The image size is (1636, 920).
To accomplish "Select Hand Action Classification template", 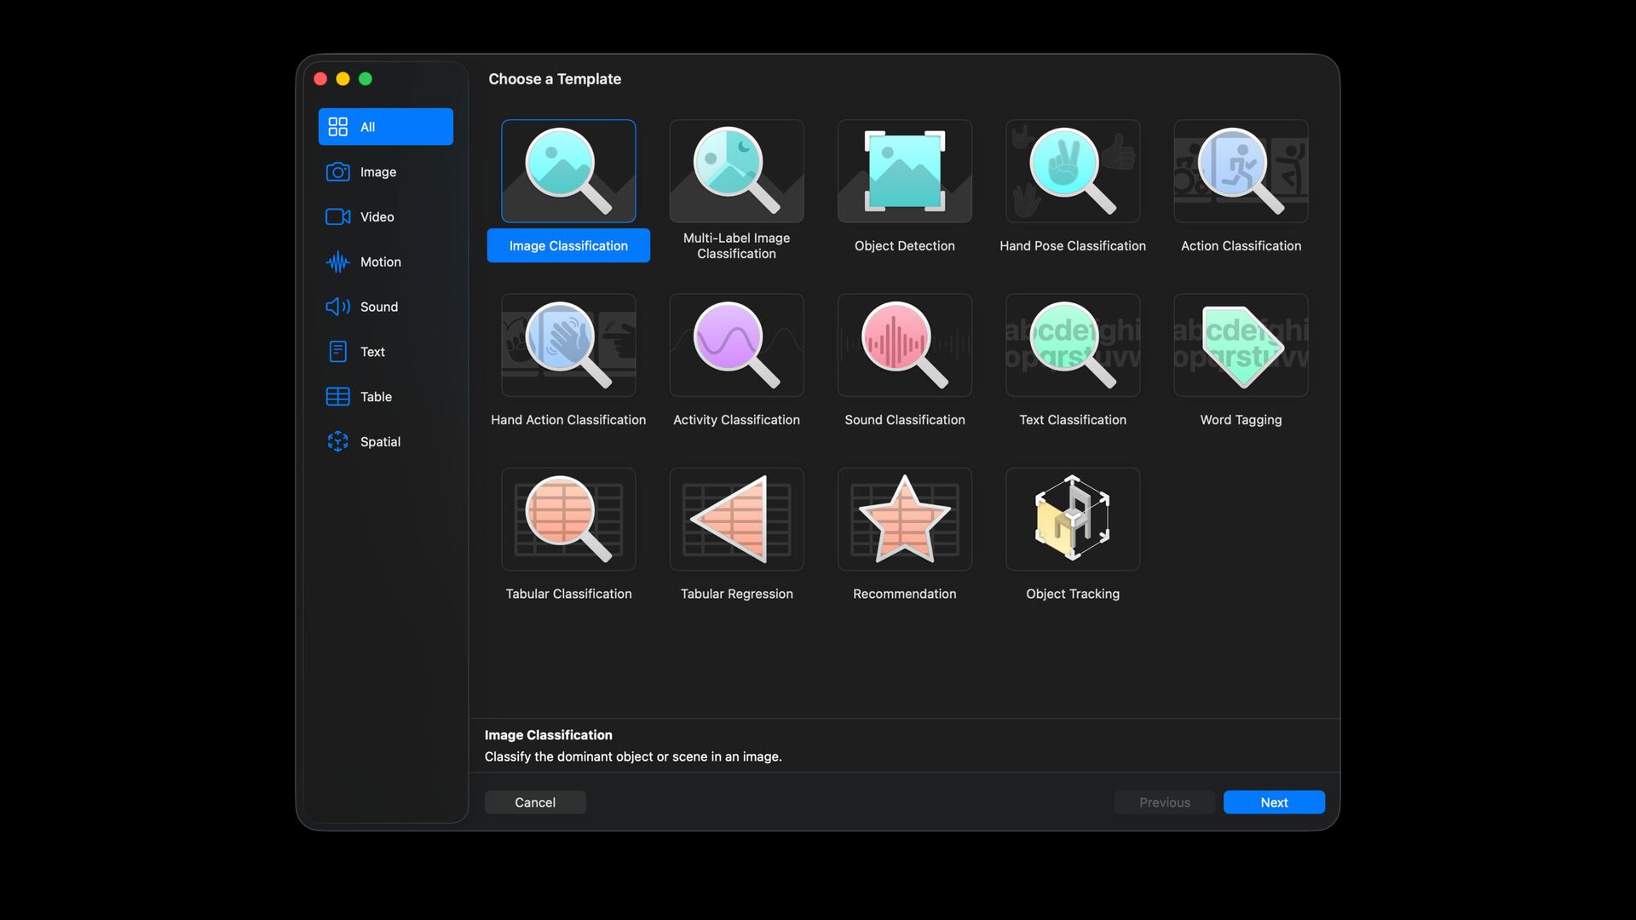I will (568, 345).
